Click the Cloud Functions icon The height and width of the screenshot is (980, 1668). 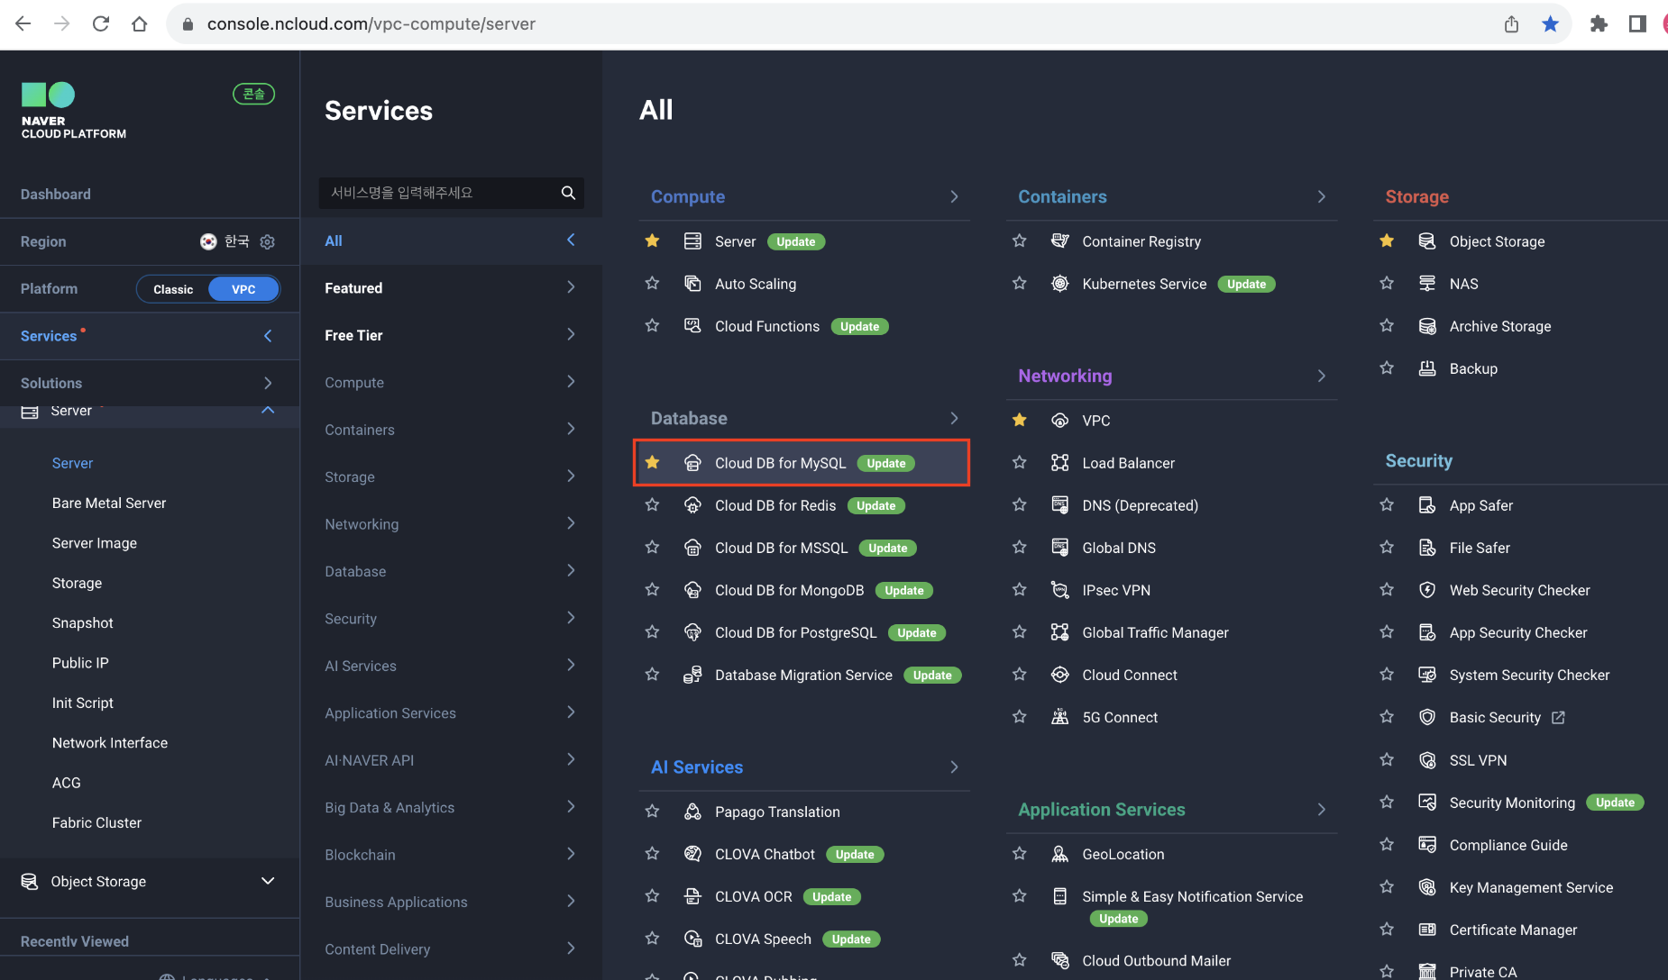click(692, 326)
